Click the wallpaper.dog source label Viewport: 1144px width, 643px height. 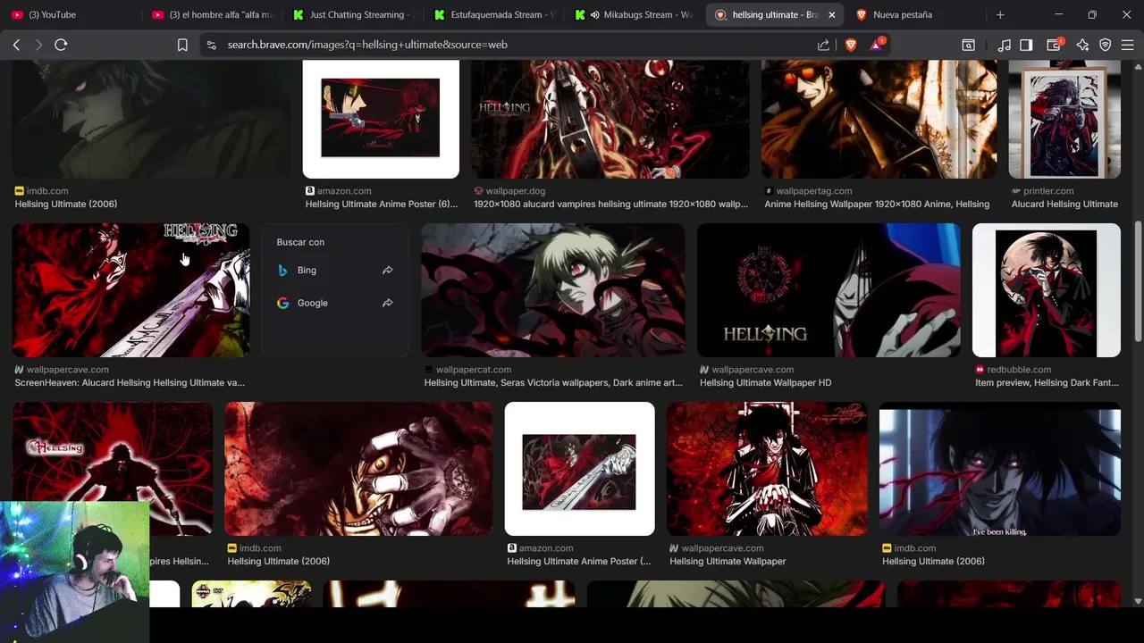point(515,190)
